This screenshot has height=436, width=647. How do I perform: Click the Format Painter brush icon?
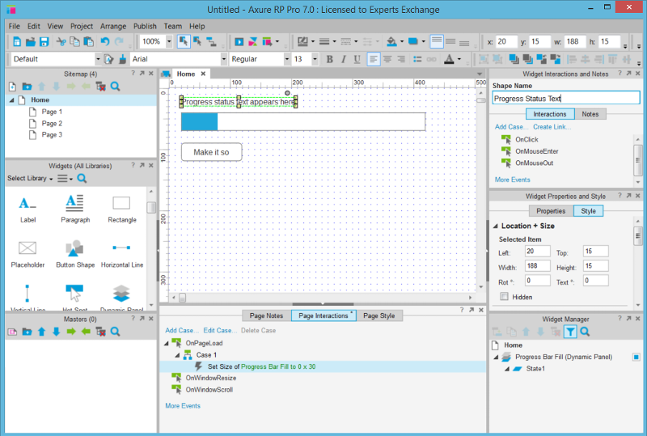coord(122,59)
